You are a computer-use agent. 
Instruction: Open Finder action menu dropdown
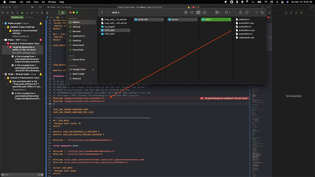[228, 12]
